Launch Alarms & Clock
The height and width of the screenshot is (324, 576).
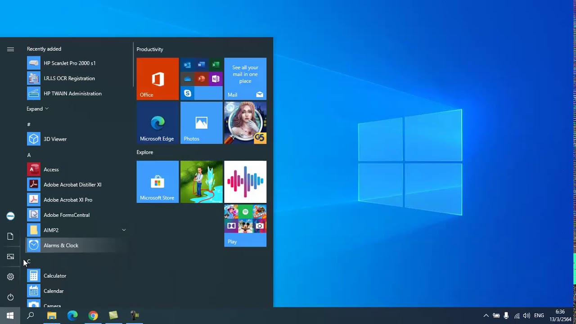77,245
